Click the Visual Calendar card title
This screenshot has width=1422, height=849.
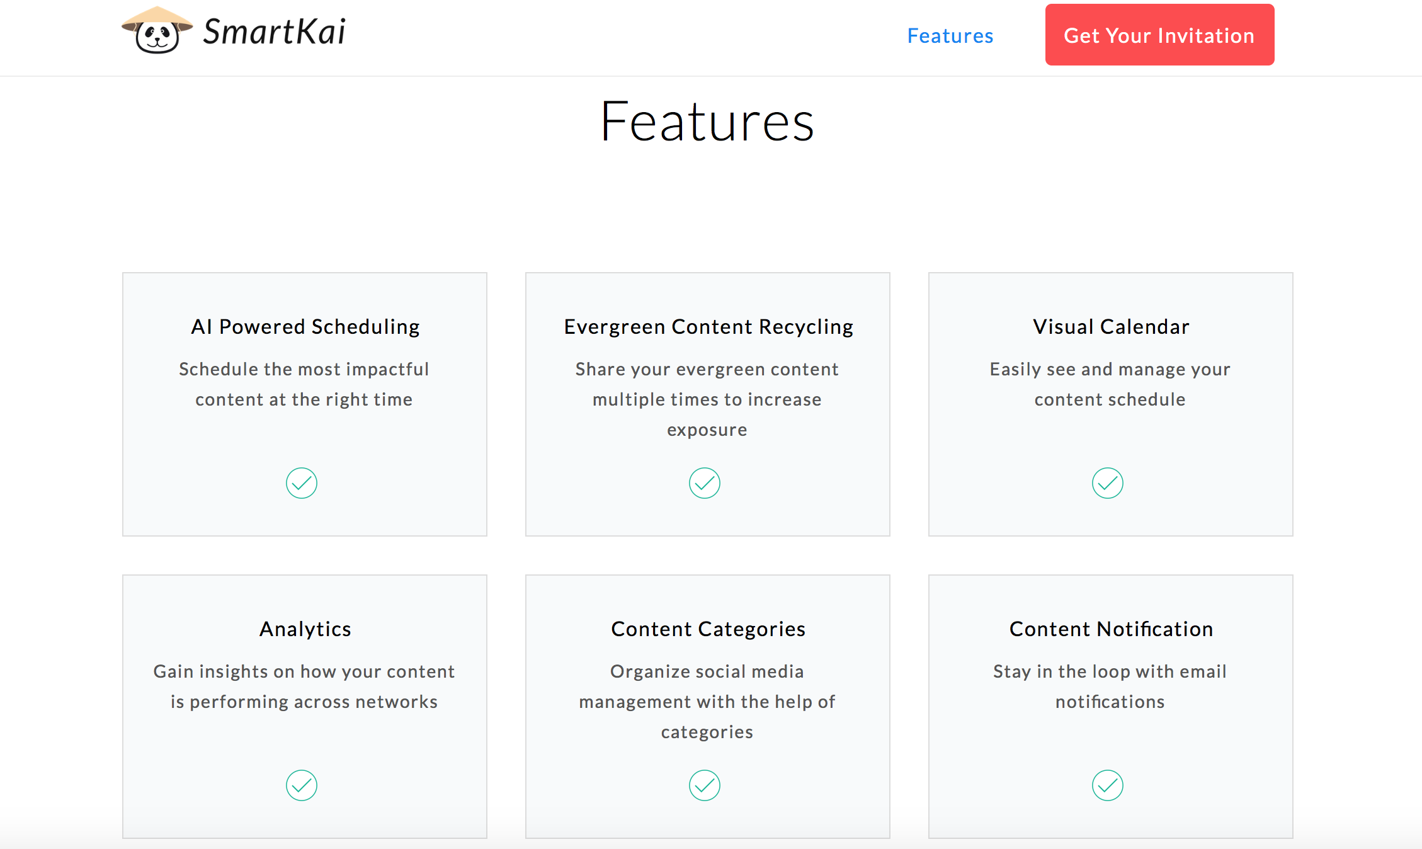[1111, 327]
